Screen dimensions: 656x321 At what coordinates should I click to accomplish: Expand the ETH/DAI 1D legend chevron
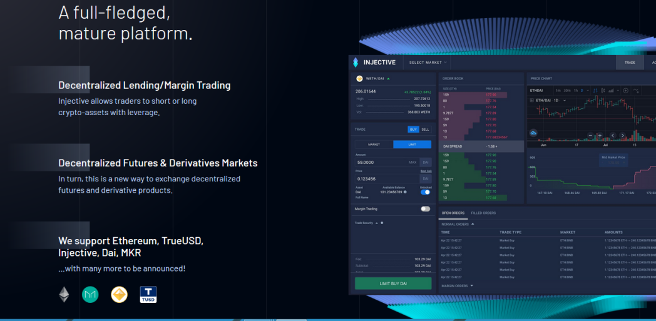(x=565, y=100)
